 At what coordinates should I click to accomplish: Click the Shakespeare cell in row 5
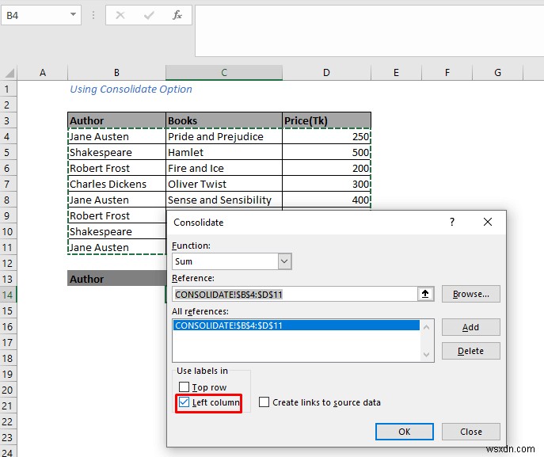[x=116, y=152]
